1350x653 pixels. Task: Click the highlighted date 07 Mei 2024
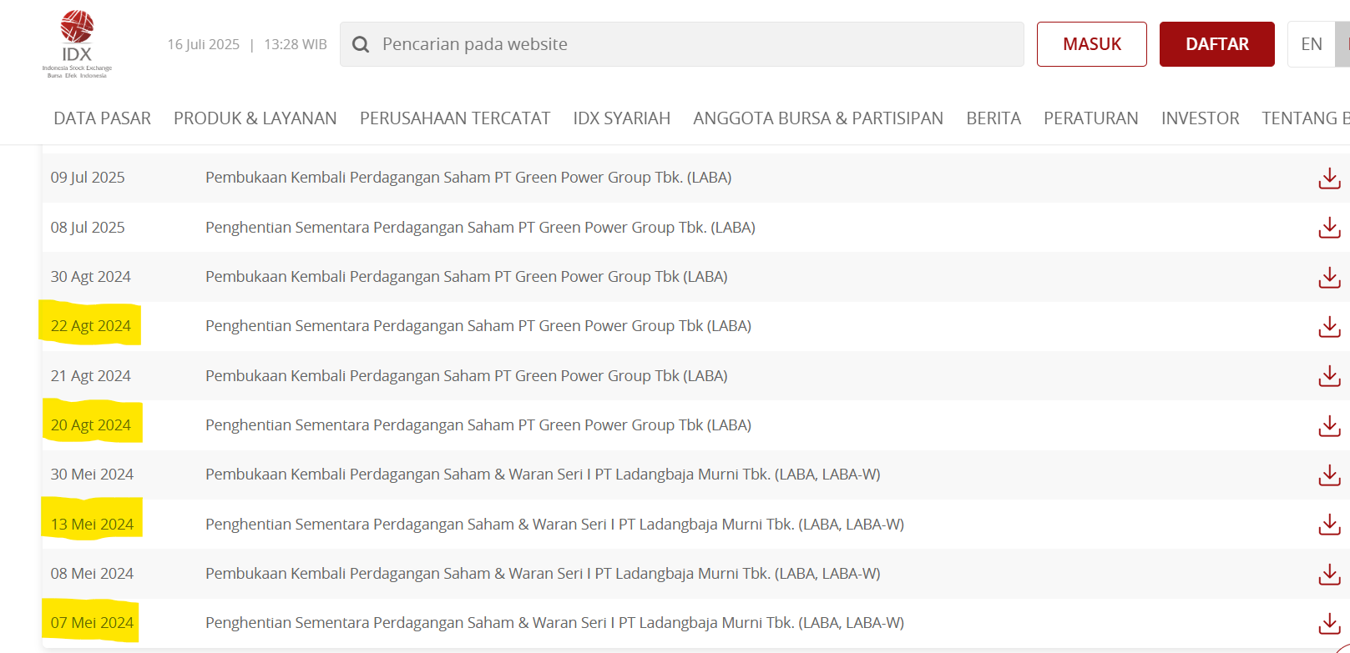pyautogui.click(x=92, y=623)
